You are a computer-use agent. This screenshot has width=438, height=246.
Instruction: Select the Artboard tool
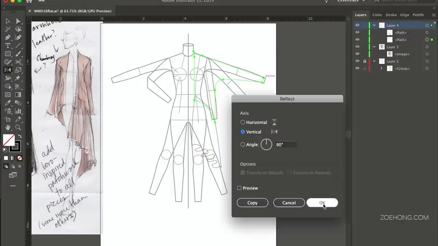point(8,119)
